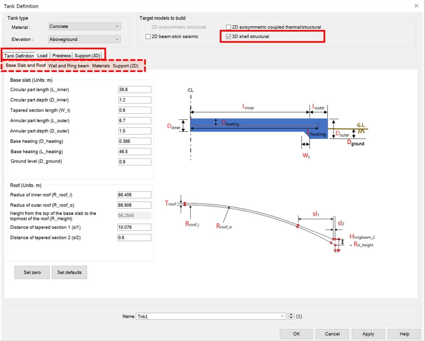Switch to the Prestress tab
This screenshot has height=341, width=425.
(62, 56)
